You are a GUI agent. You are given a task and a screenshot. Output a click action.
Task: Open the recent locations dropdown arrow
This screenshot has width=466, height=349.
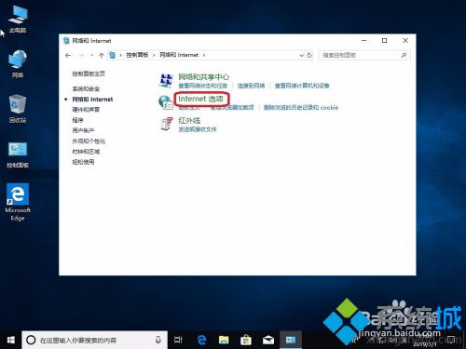(92, 55)
